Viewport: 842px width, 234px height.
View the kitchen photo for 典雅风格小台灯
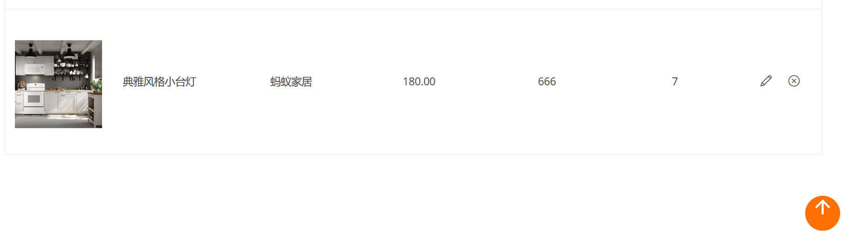click(x=58, y=84)
